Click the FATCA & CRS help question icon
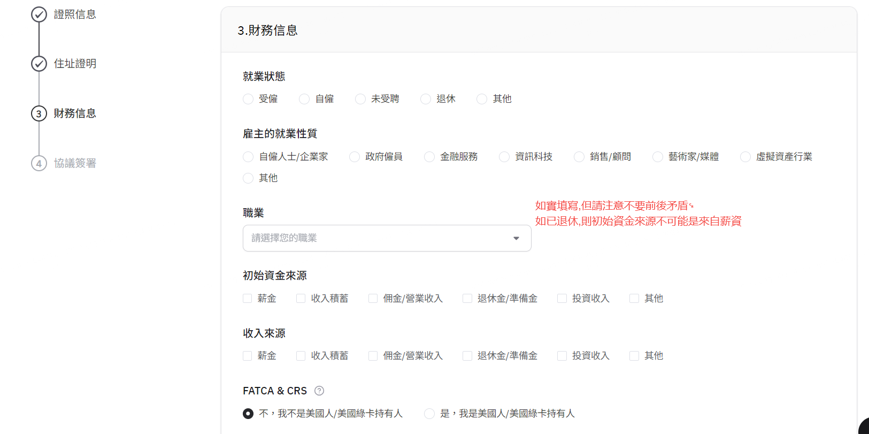The image size is (869, 434). (x=319, y=391)
